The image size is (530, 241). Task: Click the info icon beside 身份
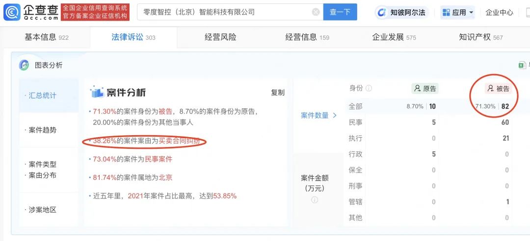[369, 89]
